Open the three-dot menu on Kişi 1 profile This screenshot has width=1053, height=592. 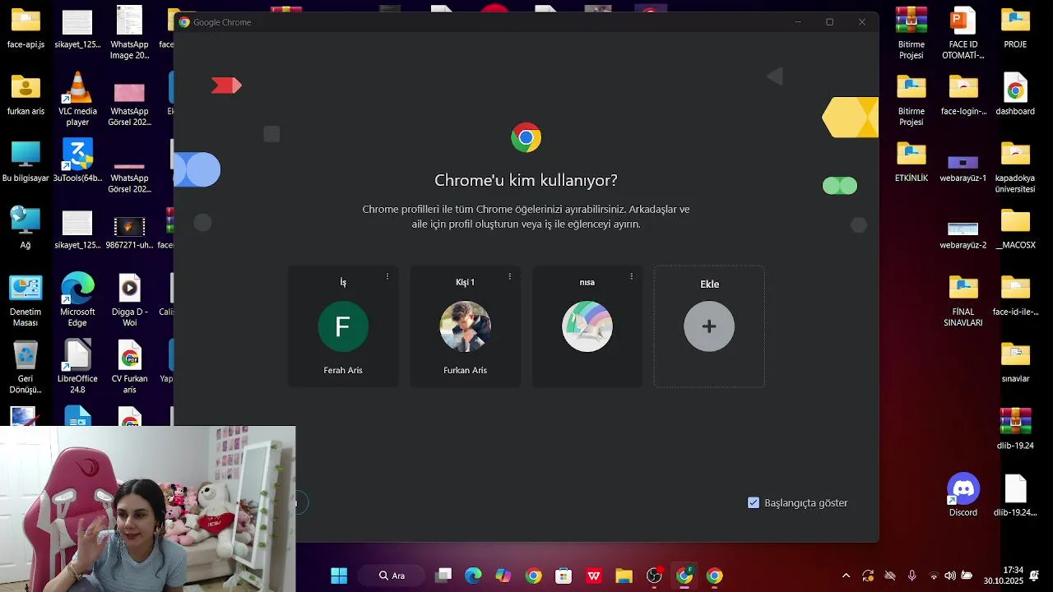pos(510,276)
